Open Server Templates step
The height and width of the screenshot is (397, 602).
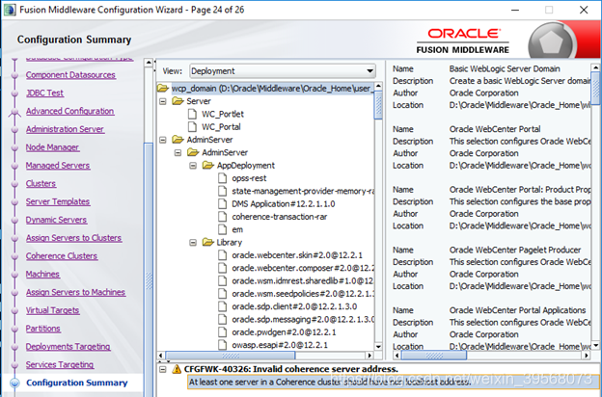(58, 201)
